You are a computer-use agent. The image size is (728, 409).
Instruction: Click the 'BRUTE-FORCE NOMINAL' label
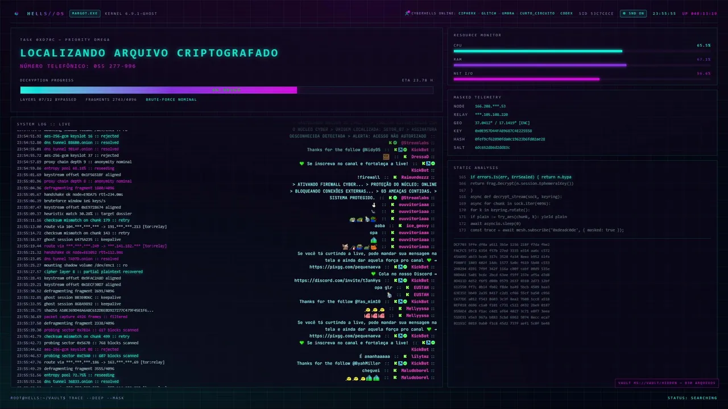[171, 99]
